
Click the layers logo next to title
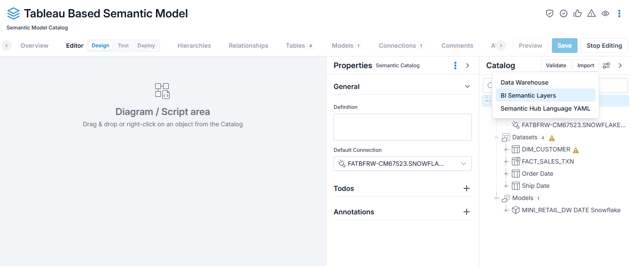(x=13, y=13)
